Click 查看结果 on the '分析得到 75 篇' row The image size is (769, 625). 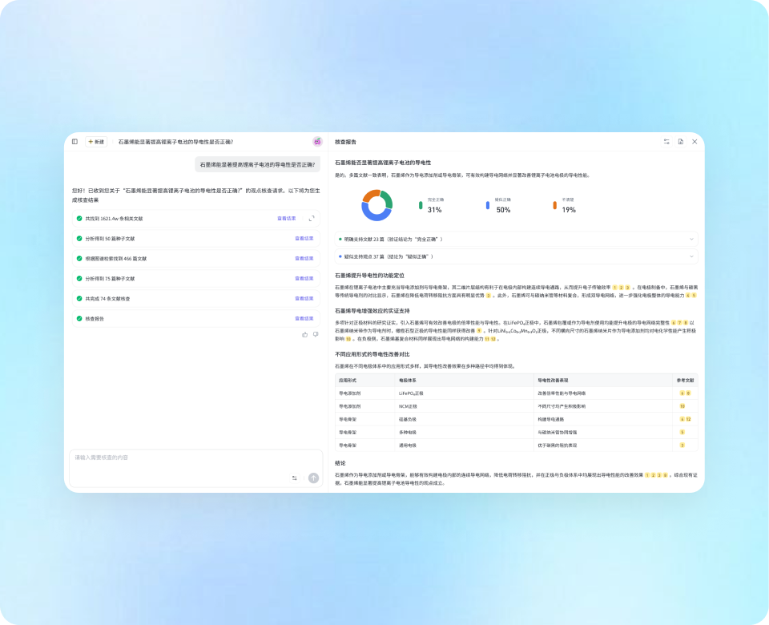[304, 279]
